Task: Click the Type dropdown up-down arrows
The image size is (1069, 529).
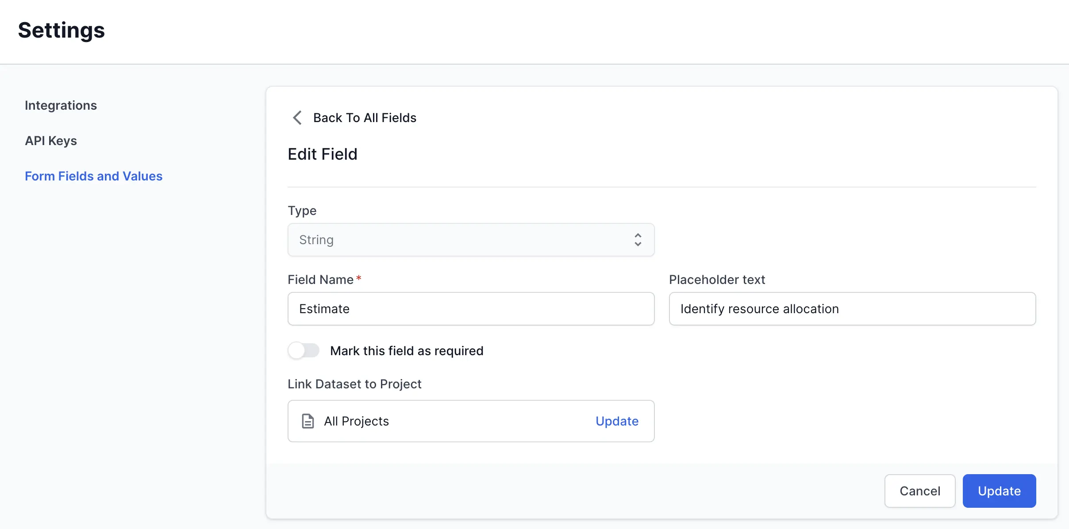Action: tap(638, 240)
